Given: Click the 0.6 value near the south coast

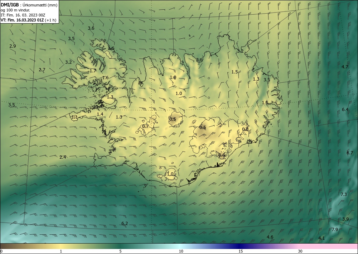Looking at the screenshot, I should [x=222, y=155].
